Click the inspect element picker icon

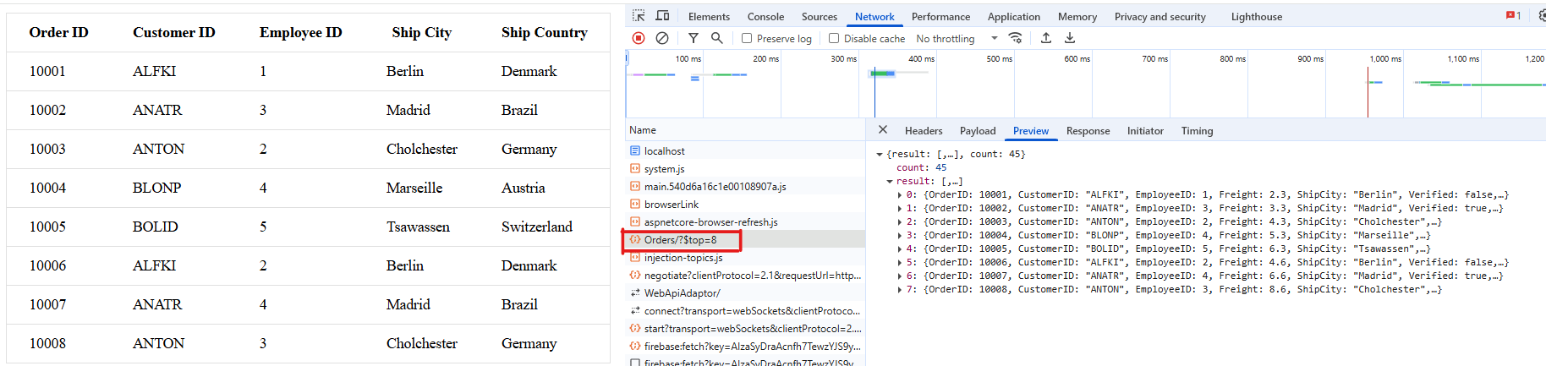[x=639, y=16]
